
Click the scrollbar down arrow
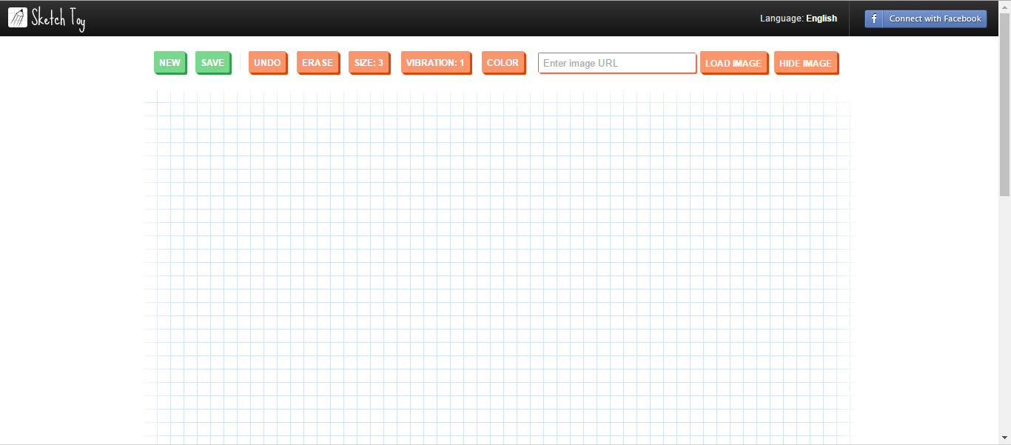click(x=1004, y=438)
